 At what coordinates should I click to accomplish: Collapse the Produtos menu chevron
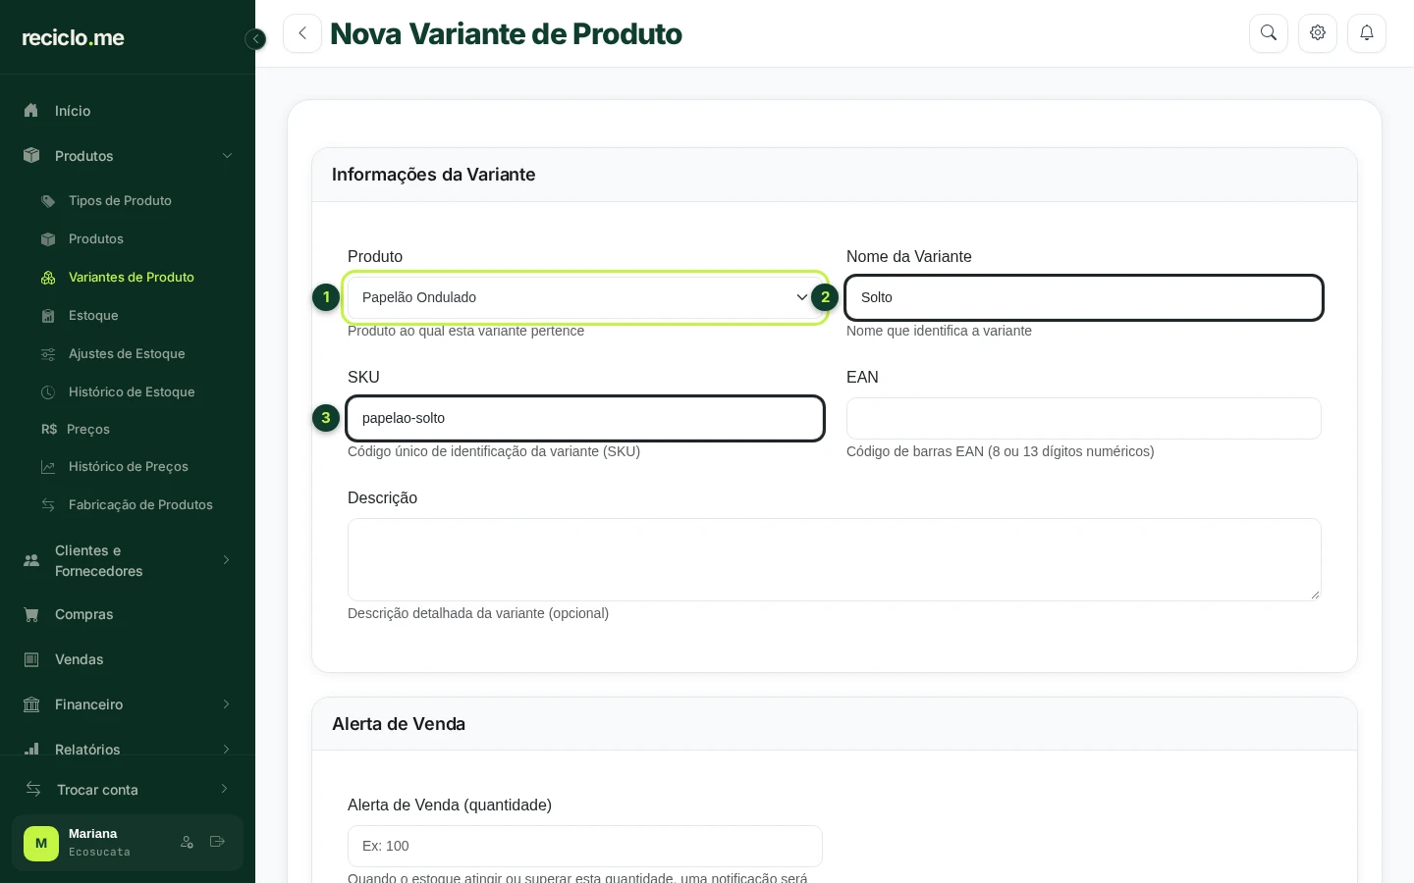pyautogui.click(x=227, y=156)
